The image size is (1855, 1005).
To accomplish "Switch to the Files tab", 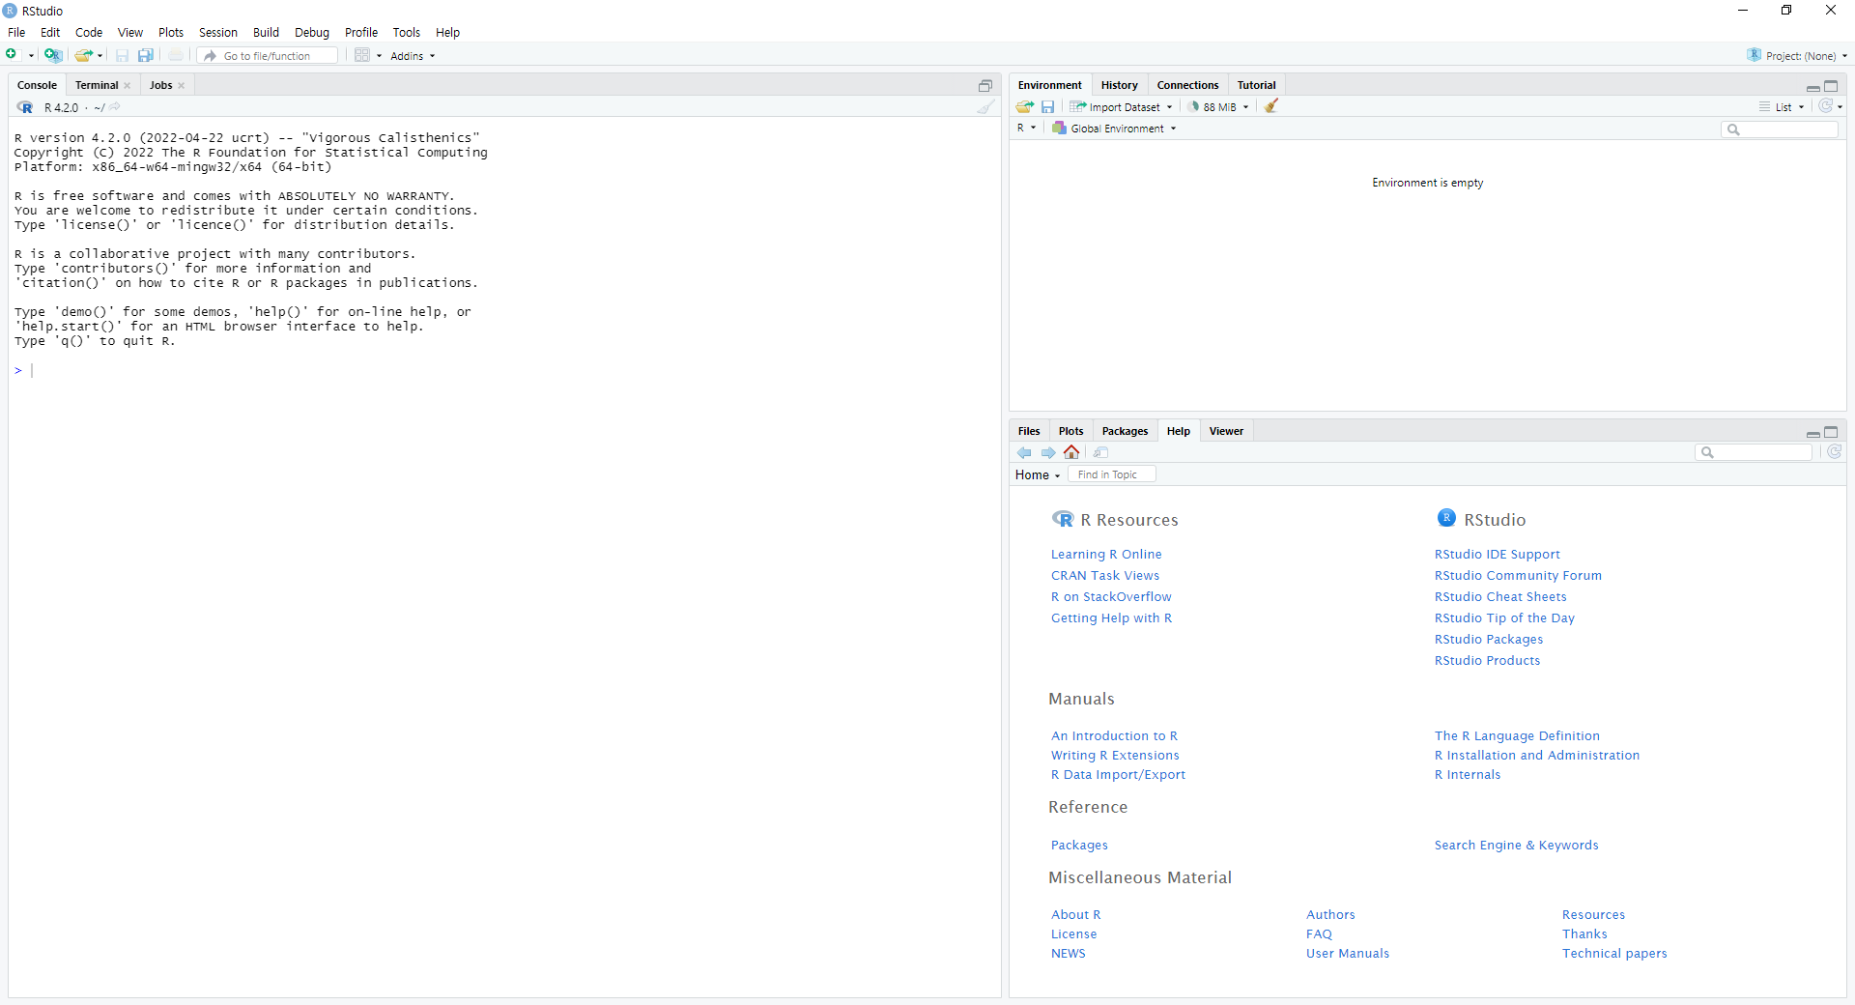I will pyautogui.click(x=1029, y=431).
